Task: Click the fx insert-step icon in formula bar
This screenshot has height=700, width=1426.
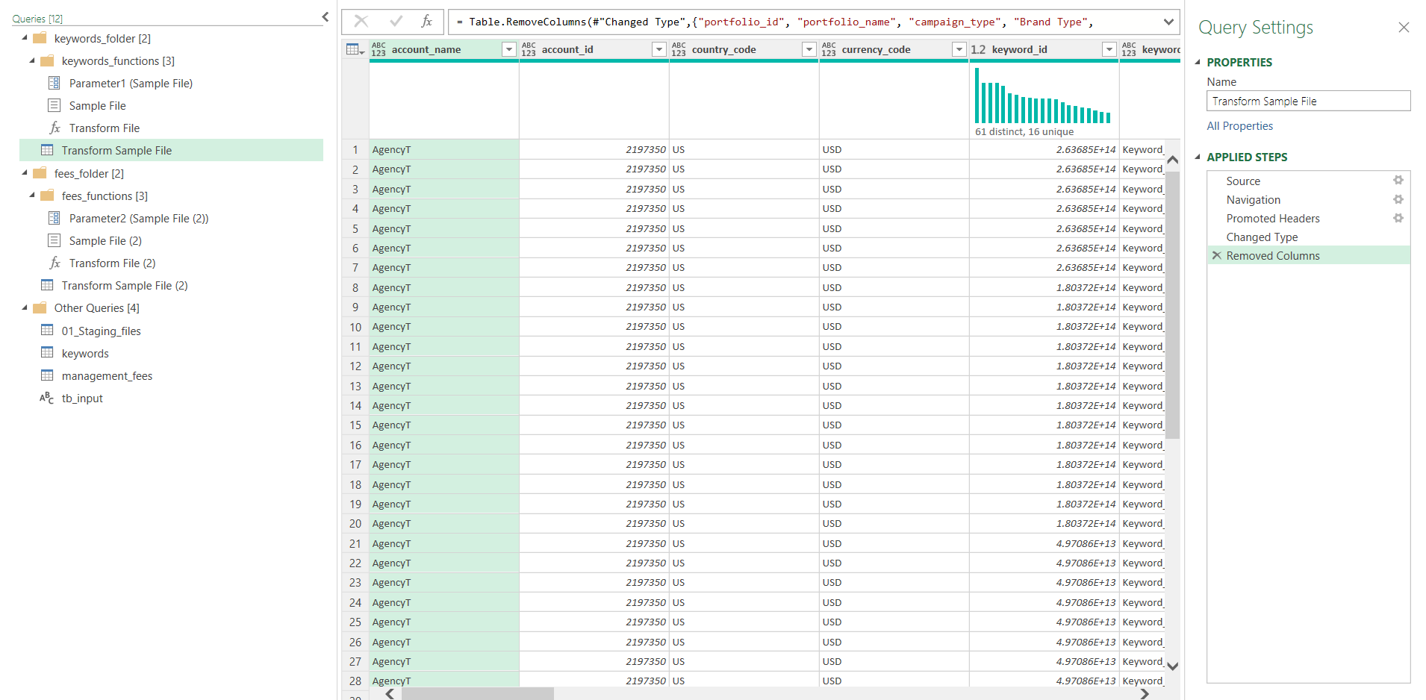Action: coord(426,22)
